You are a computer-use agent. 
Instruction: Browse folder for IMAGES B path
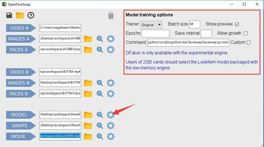click(88, 83)
